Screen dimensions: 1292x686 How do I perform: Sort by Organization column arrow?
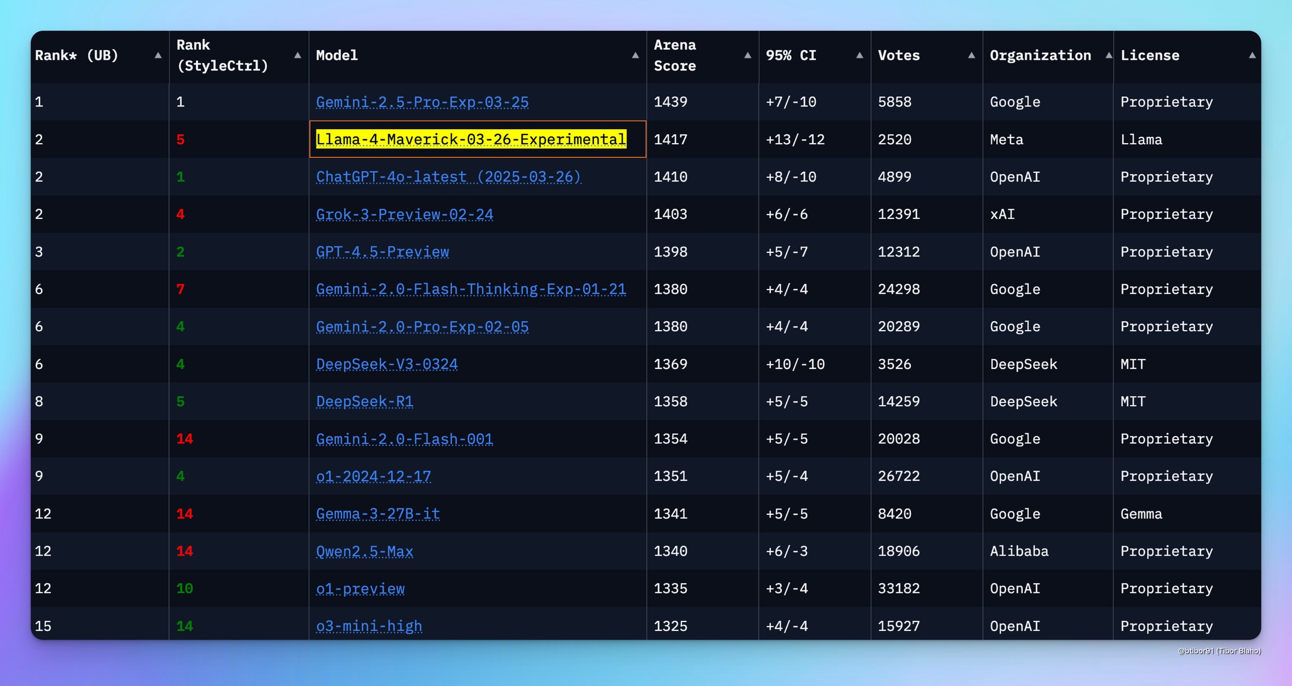[x=1108, y=56]
